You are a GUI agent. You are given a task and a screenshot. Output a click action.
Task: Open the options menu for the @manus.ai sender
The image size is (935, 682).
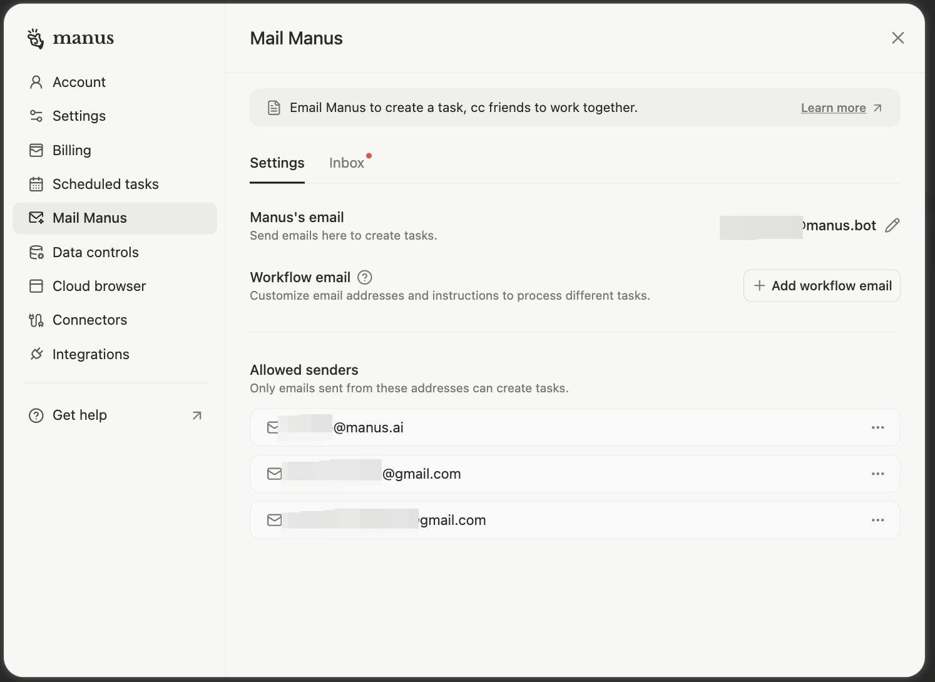877,427
